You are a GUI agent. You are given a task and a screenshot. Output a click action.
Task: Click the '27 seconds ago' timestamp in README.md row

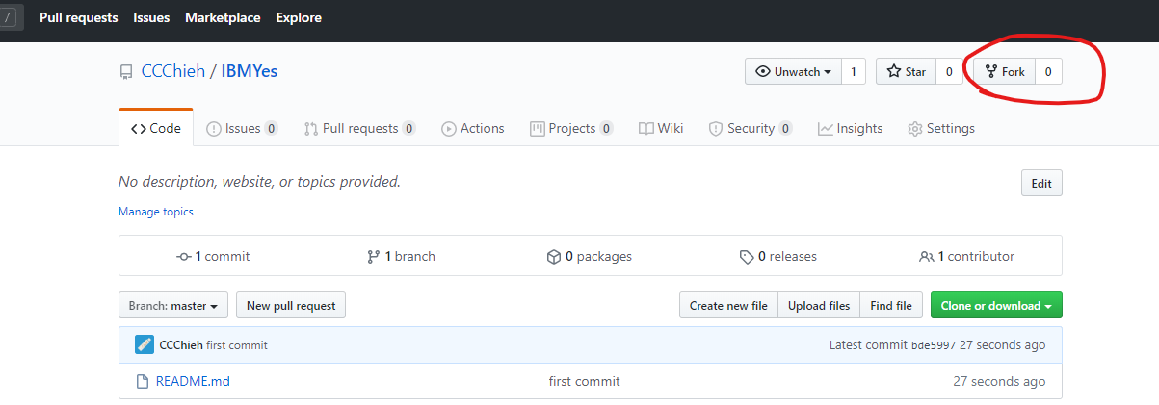[999, 381]
